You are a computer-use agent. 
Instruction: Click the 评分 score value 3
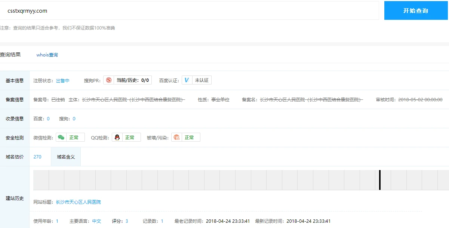[127, 221]
